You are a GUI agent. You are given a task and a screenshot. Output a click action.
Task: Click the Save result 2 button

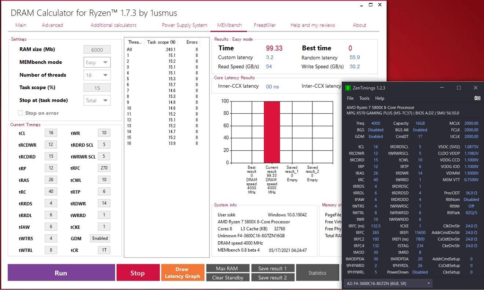click(273, 278)
